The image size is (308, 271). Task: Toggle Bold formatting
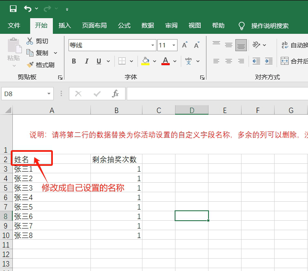(x=74, y=61)
